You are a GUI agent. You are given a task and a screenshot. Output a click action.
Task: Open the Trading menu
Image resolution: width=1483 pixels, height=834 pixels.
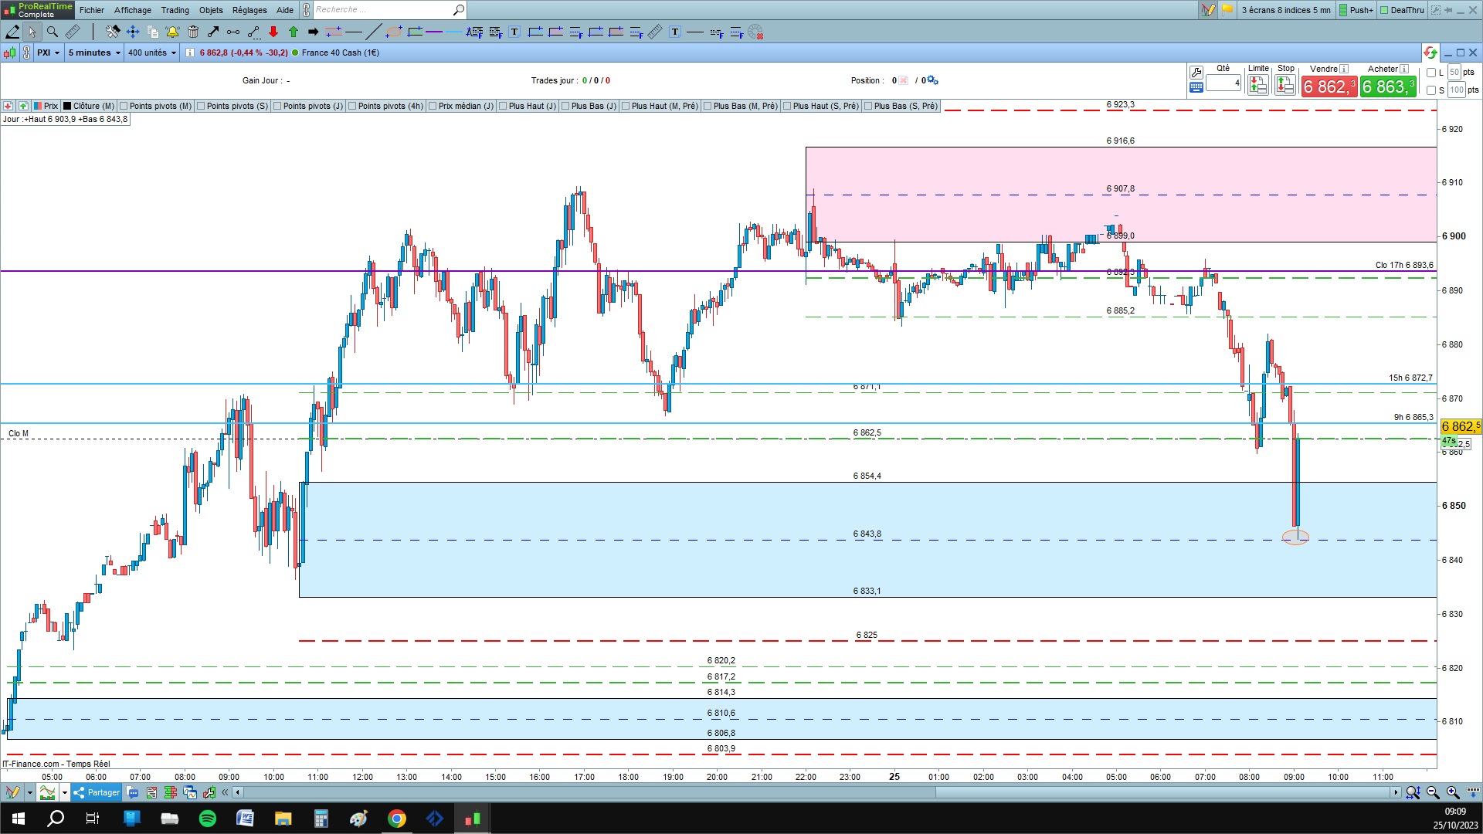(175, 10)
